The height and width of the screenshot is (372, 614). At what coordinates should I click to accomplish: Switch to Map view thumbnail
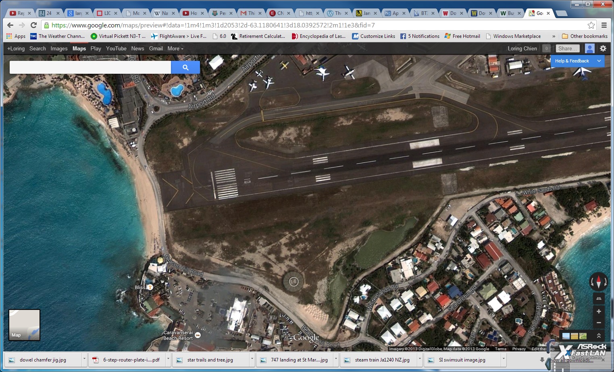(x=24, y=325)
